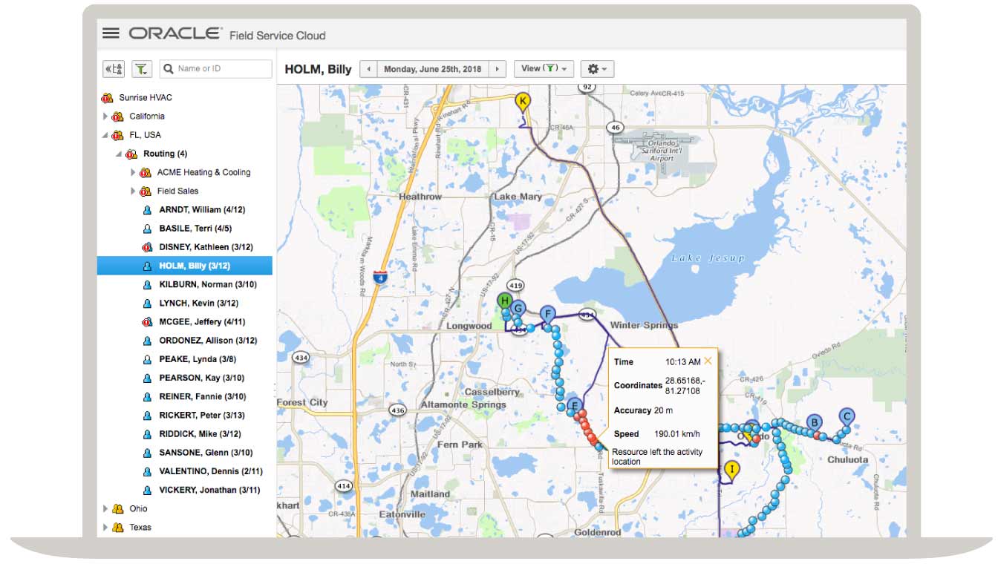The width and height of the screenshot is (998, 564).
Task: Select resource VALENTINO, Dennis (2/11)
Action: pyautogui.click(x=211, y=471)
